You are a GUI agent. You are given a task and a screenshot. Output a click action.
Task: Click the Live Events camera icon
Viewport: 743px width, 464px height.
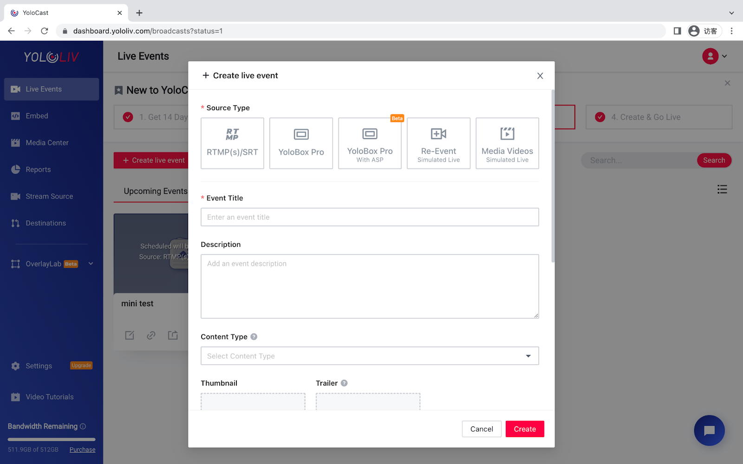tap(16, 89)
